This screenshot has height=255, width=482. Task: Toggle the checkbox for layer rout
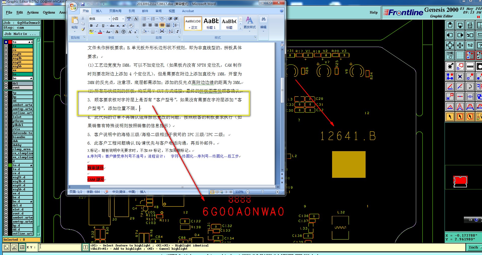tap(6, 88)
